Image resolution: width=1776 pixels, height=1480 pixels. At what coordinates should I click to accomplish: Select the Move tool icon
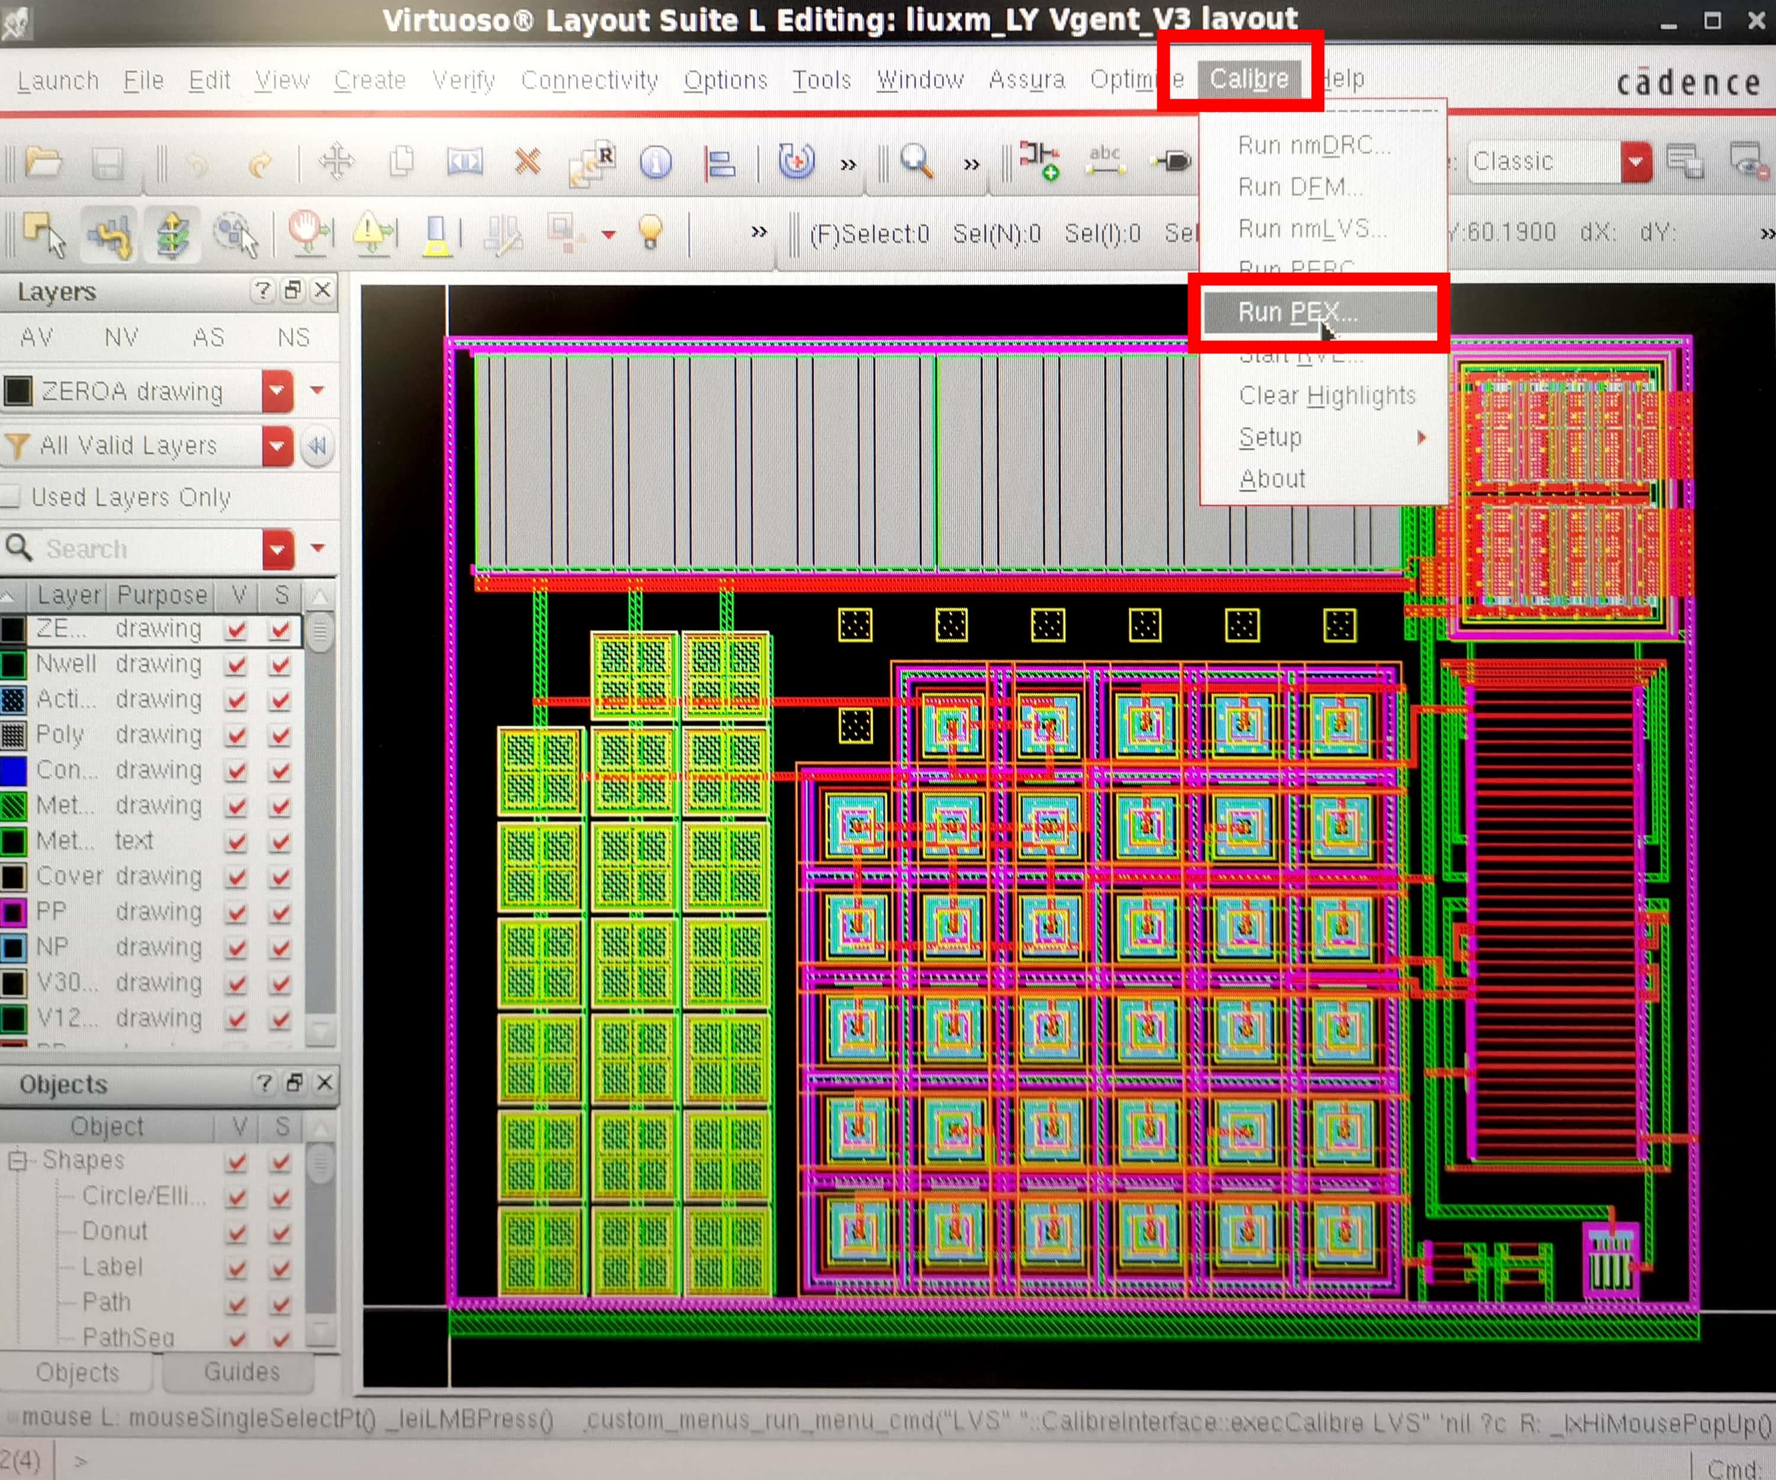click(336, 162)
